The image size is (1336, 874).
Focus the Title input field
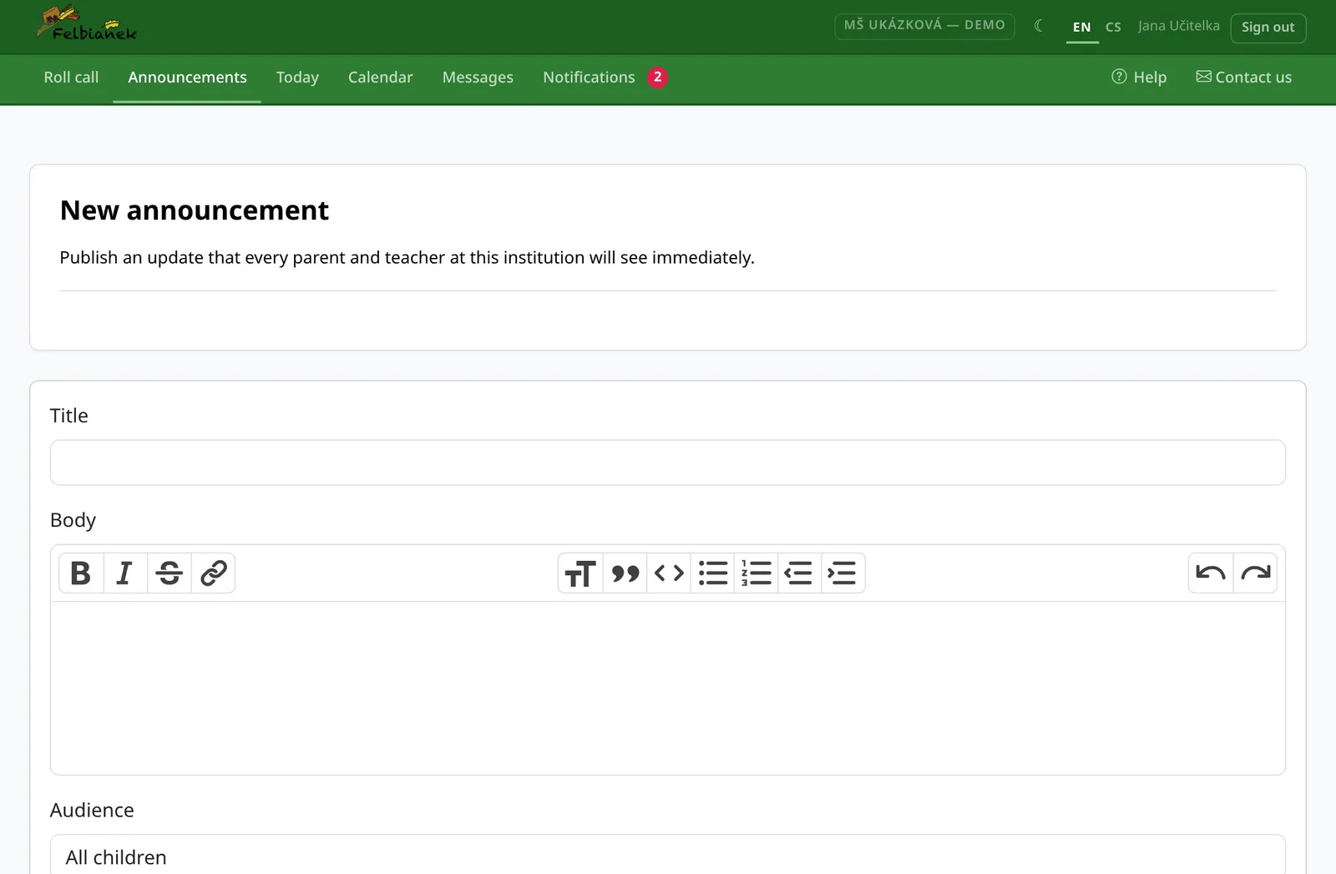click(x=668, y=462)
